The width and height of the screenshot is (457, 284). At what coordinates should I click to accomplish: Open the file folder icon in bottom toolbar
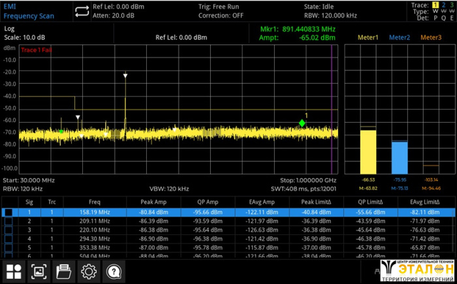click(x=63, y=272)
